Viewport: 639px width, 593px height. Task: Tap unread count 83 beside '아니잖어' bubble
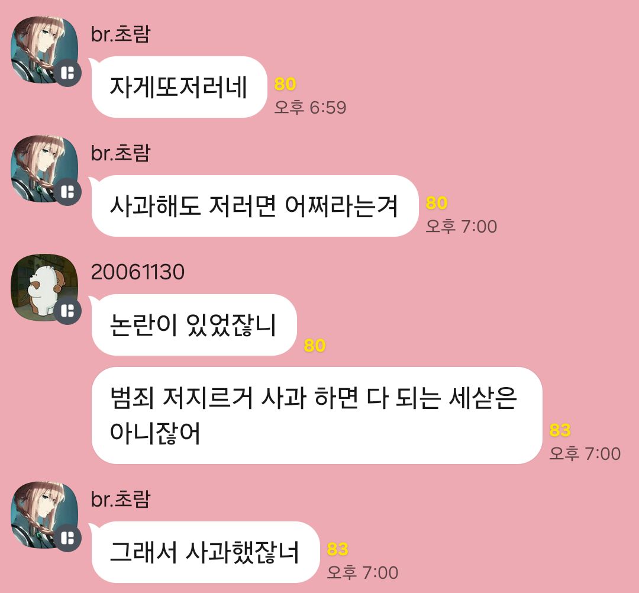[x=560, y=430]
